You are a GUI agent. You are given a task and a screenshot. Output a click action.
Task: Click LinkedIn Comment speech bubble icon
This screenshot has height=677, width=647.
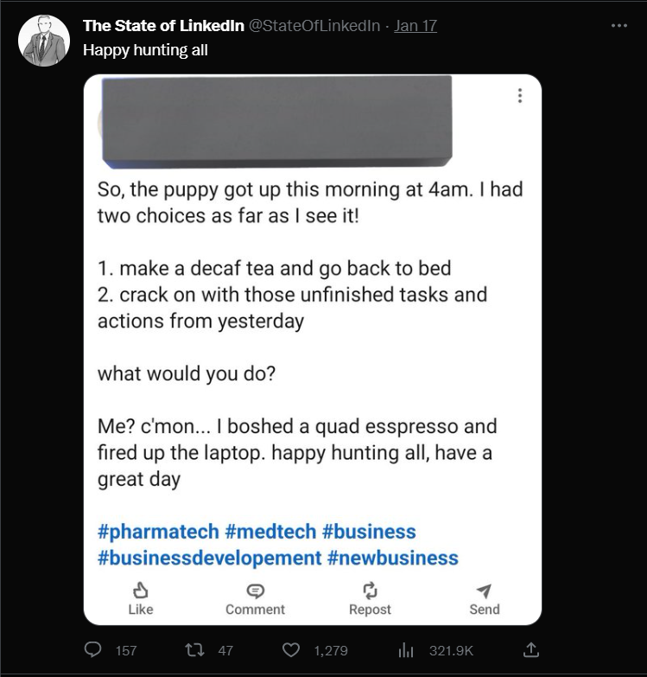click(255, 591)
